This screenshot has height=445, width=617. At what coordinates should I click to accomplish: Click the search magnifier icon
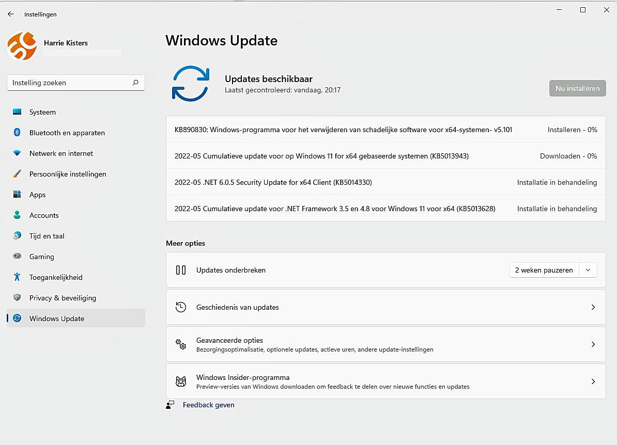(135, 83)
